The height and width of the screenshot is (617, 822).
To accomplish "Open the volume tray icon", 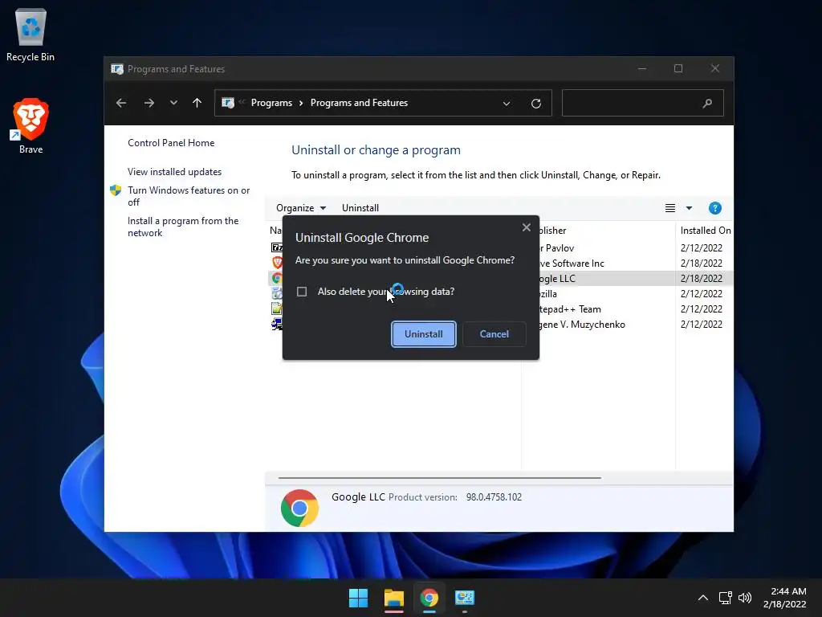I will pos(744,598).
